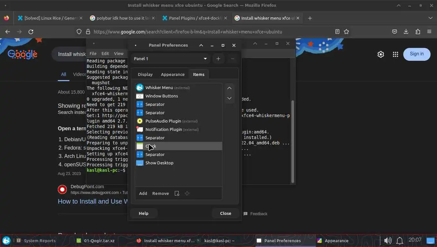
Task: Open the item About star icon
Action: coord(187,193)
